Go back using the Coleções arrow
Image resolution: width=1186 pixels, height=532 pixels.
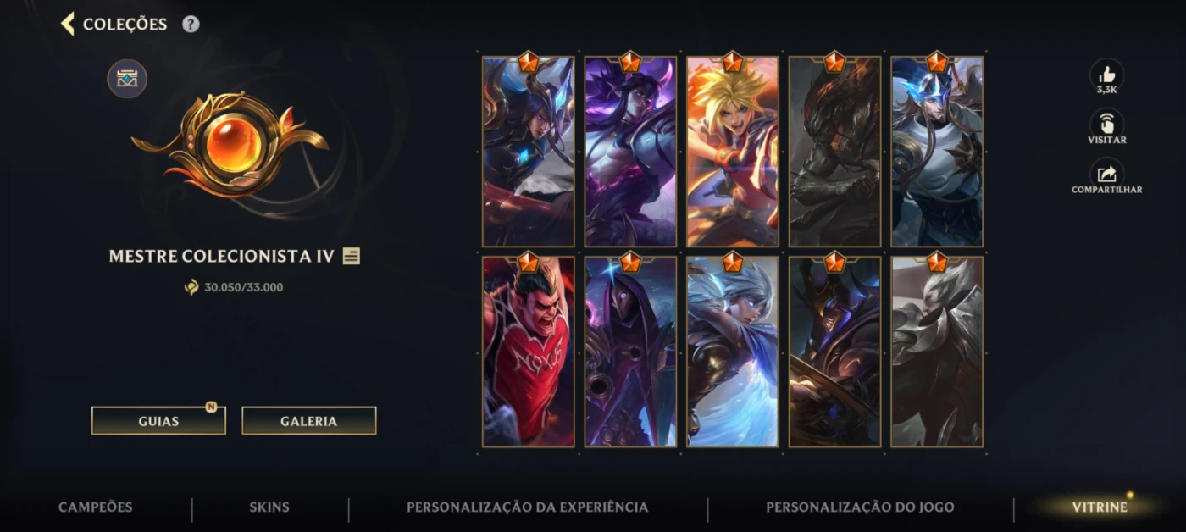pos(68,24)
